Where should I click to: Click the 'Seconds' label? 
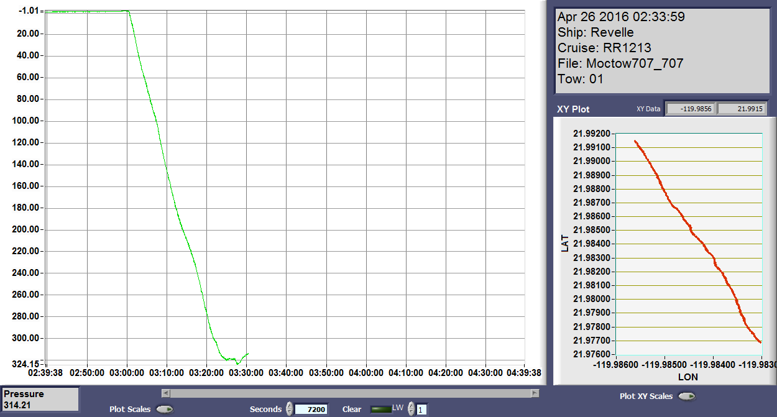265,409
